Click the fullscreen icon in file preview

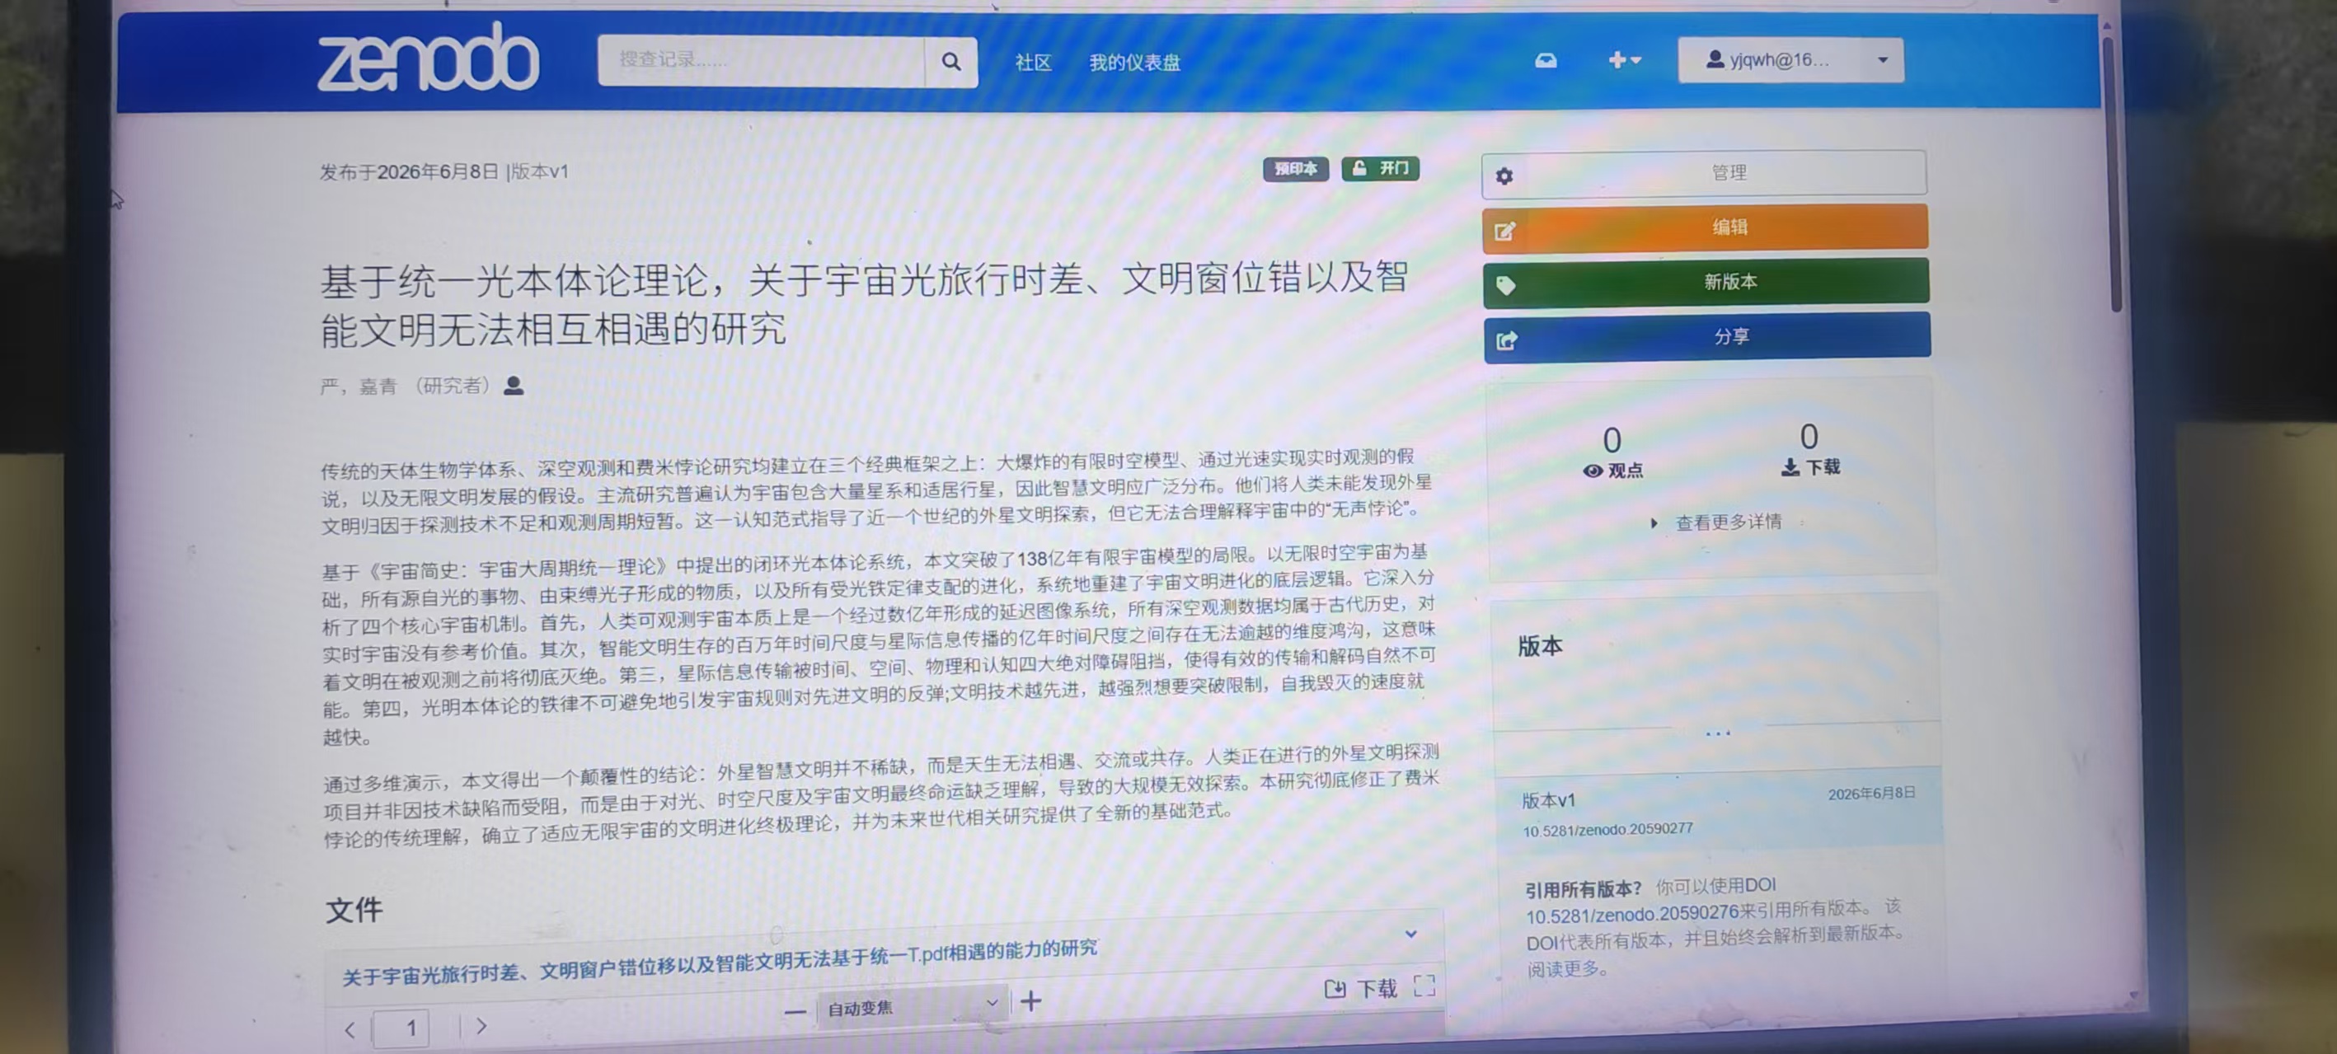[x=1424, y=985]
